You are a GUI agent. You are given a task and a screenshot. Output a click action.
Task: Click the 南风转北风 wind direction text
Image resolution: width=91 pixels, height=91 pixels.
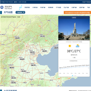click(74, 55)
